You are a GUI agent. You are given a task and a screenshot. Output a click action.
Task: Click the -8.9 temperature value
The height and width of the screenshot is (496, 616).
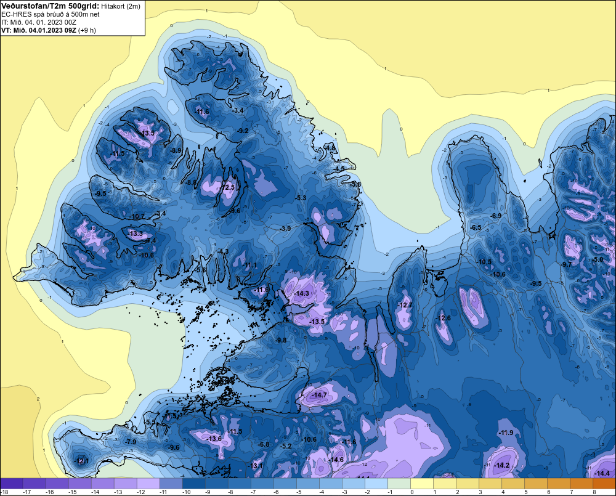pos(176,150)
